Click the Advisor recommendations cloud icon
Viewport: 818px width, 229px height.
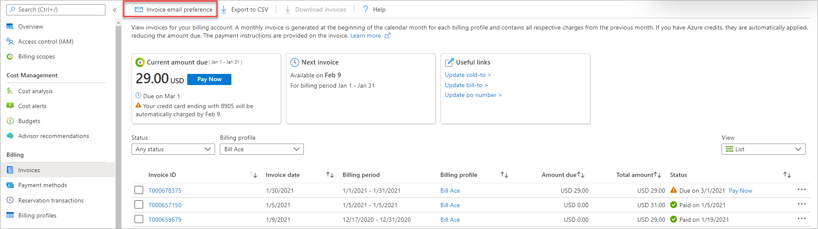tap(10, 136)
